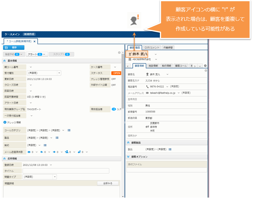
Task: Click the list icon in the 製品 row
Action: (x=57, y=138)
